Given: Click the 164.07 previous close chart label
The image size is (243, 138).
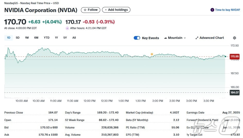Looking at the screenshot, I should tap(234, 92).
